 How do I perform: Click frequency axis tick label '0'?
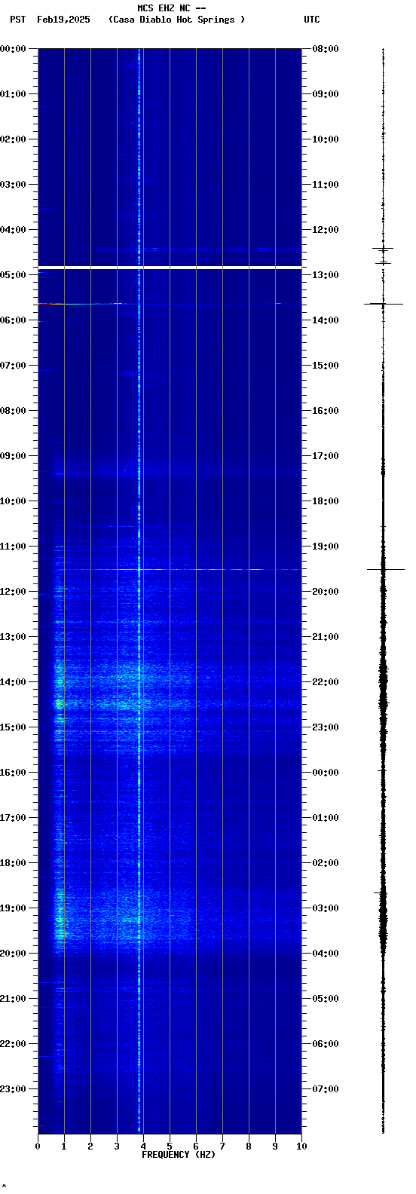[x=38, y=1147]
